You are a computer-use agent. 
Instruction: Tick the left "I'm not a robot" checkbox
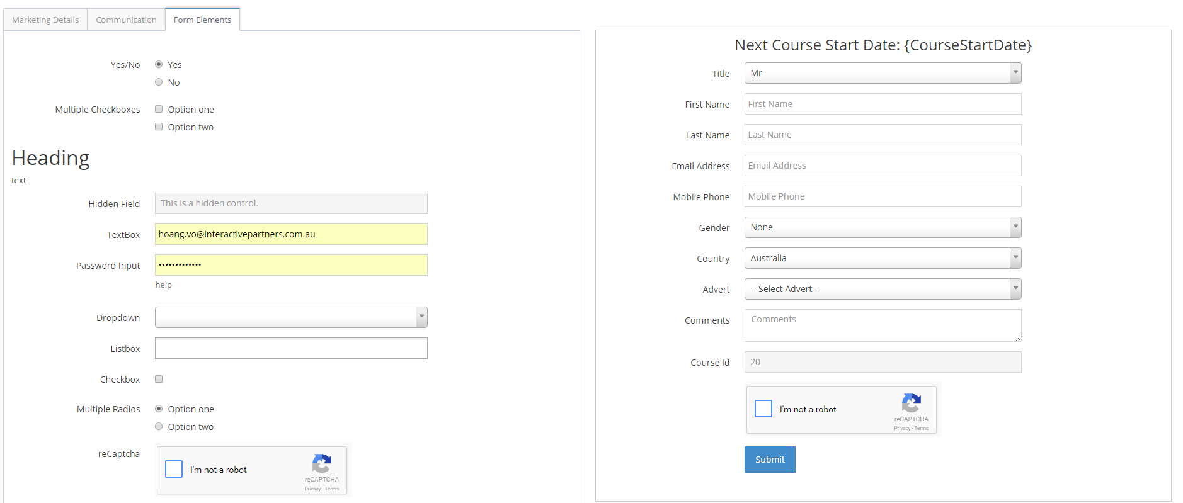174,469
